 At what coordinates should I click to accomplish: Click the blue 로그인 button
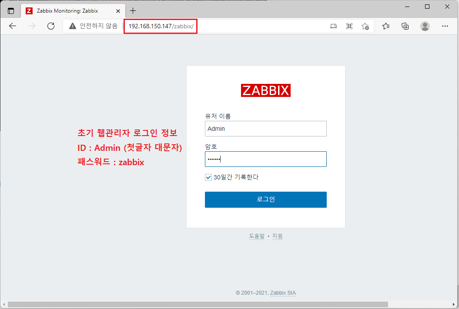265,199
